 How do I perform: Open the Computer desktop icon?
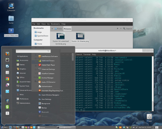coord(11,7)
